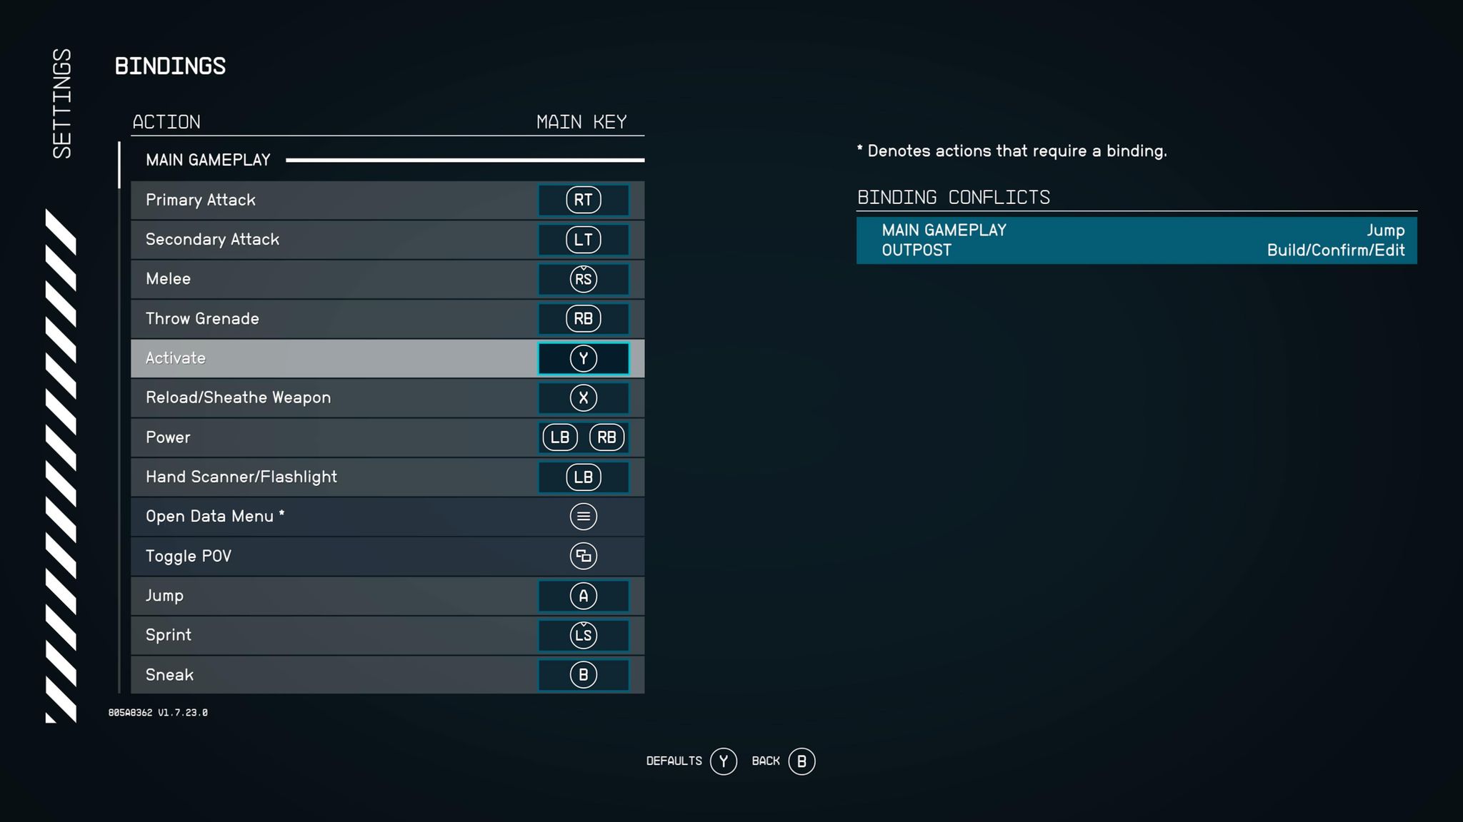Click the RB icon for Throw Grenade
The image size is (1463, 822).
pos(584,318)
